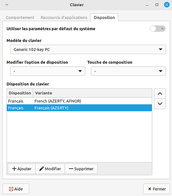
Task: Move selected layout down with chevron arrow
Action: [x=160, y=104]
